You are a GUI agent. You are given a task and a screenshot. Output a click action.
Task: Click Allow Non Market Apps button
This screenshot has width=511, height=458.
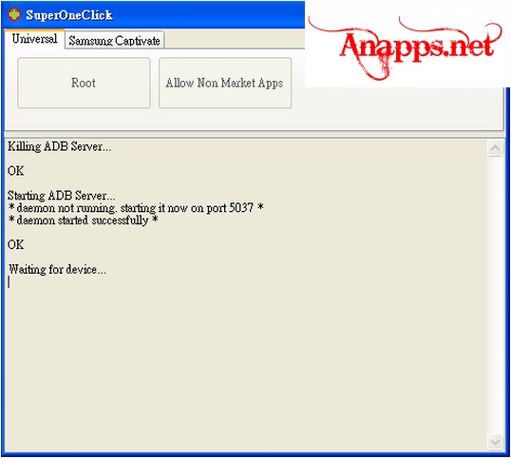click(x=225, y=83)
